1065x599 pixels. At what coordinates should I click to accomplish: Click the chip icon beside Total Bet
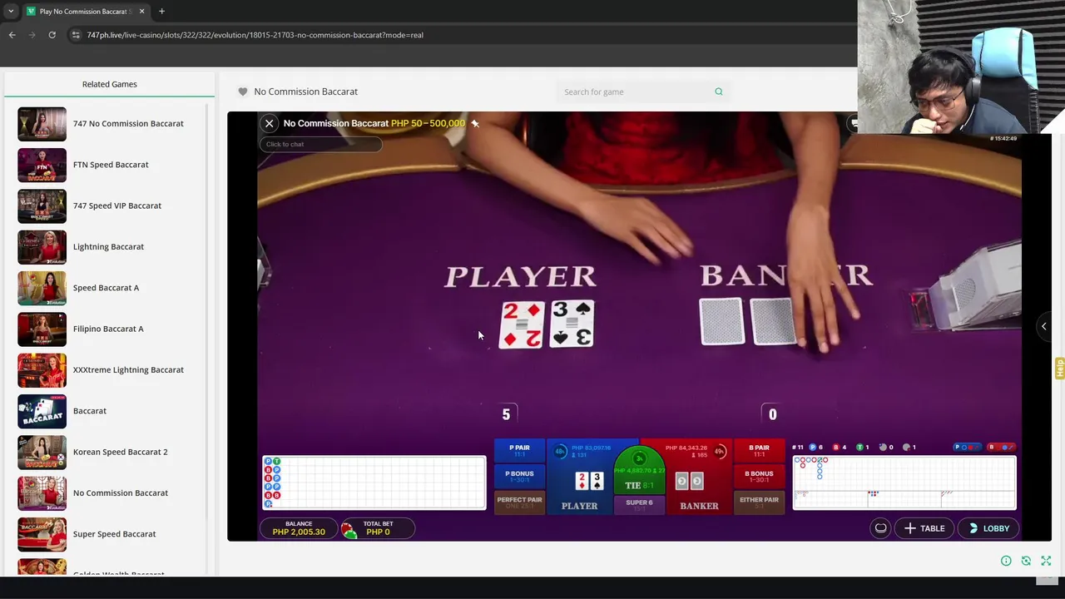click(x=349, y=529)
